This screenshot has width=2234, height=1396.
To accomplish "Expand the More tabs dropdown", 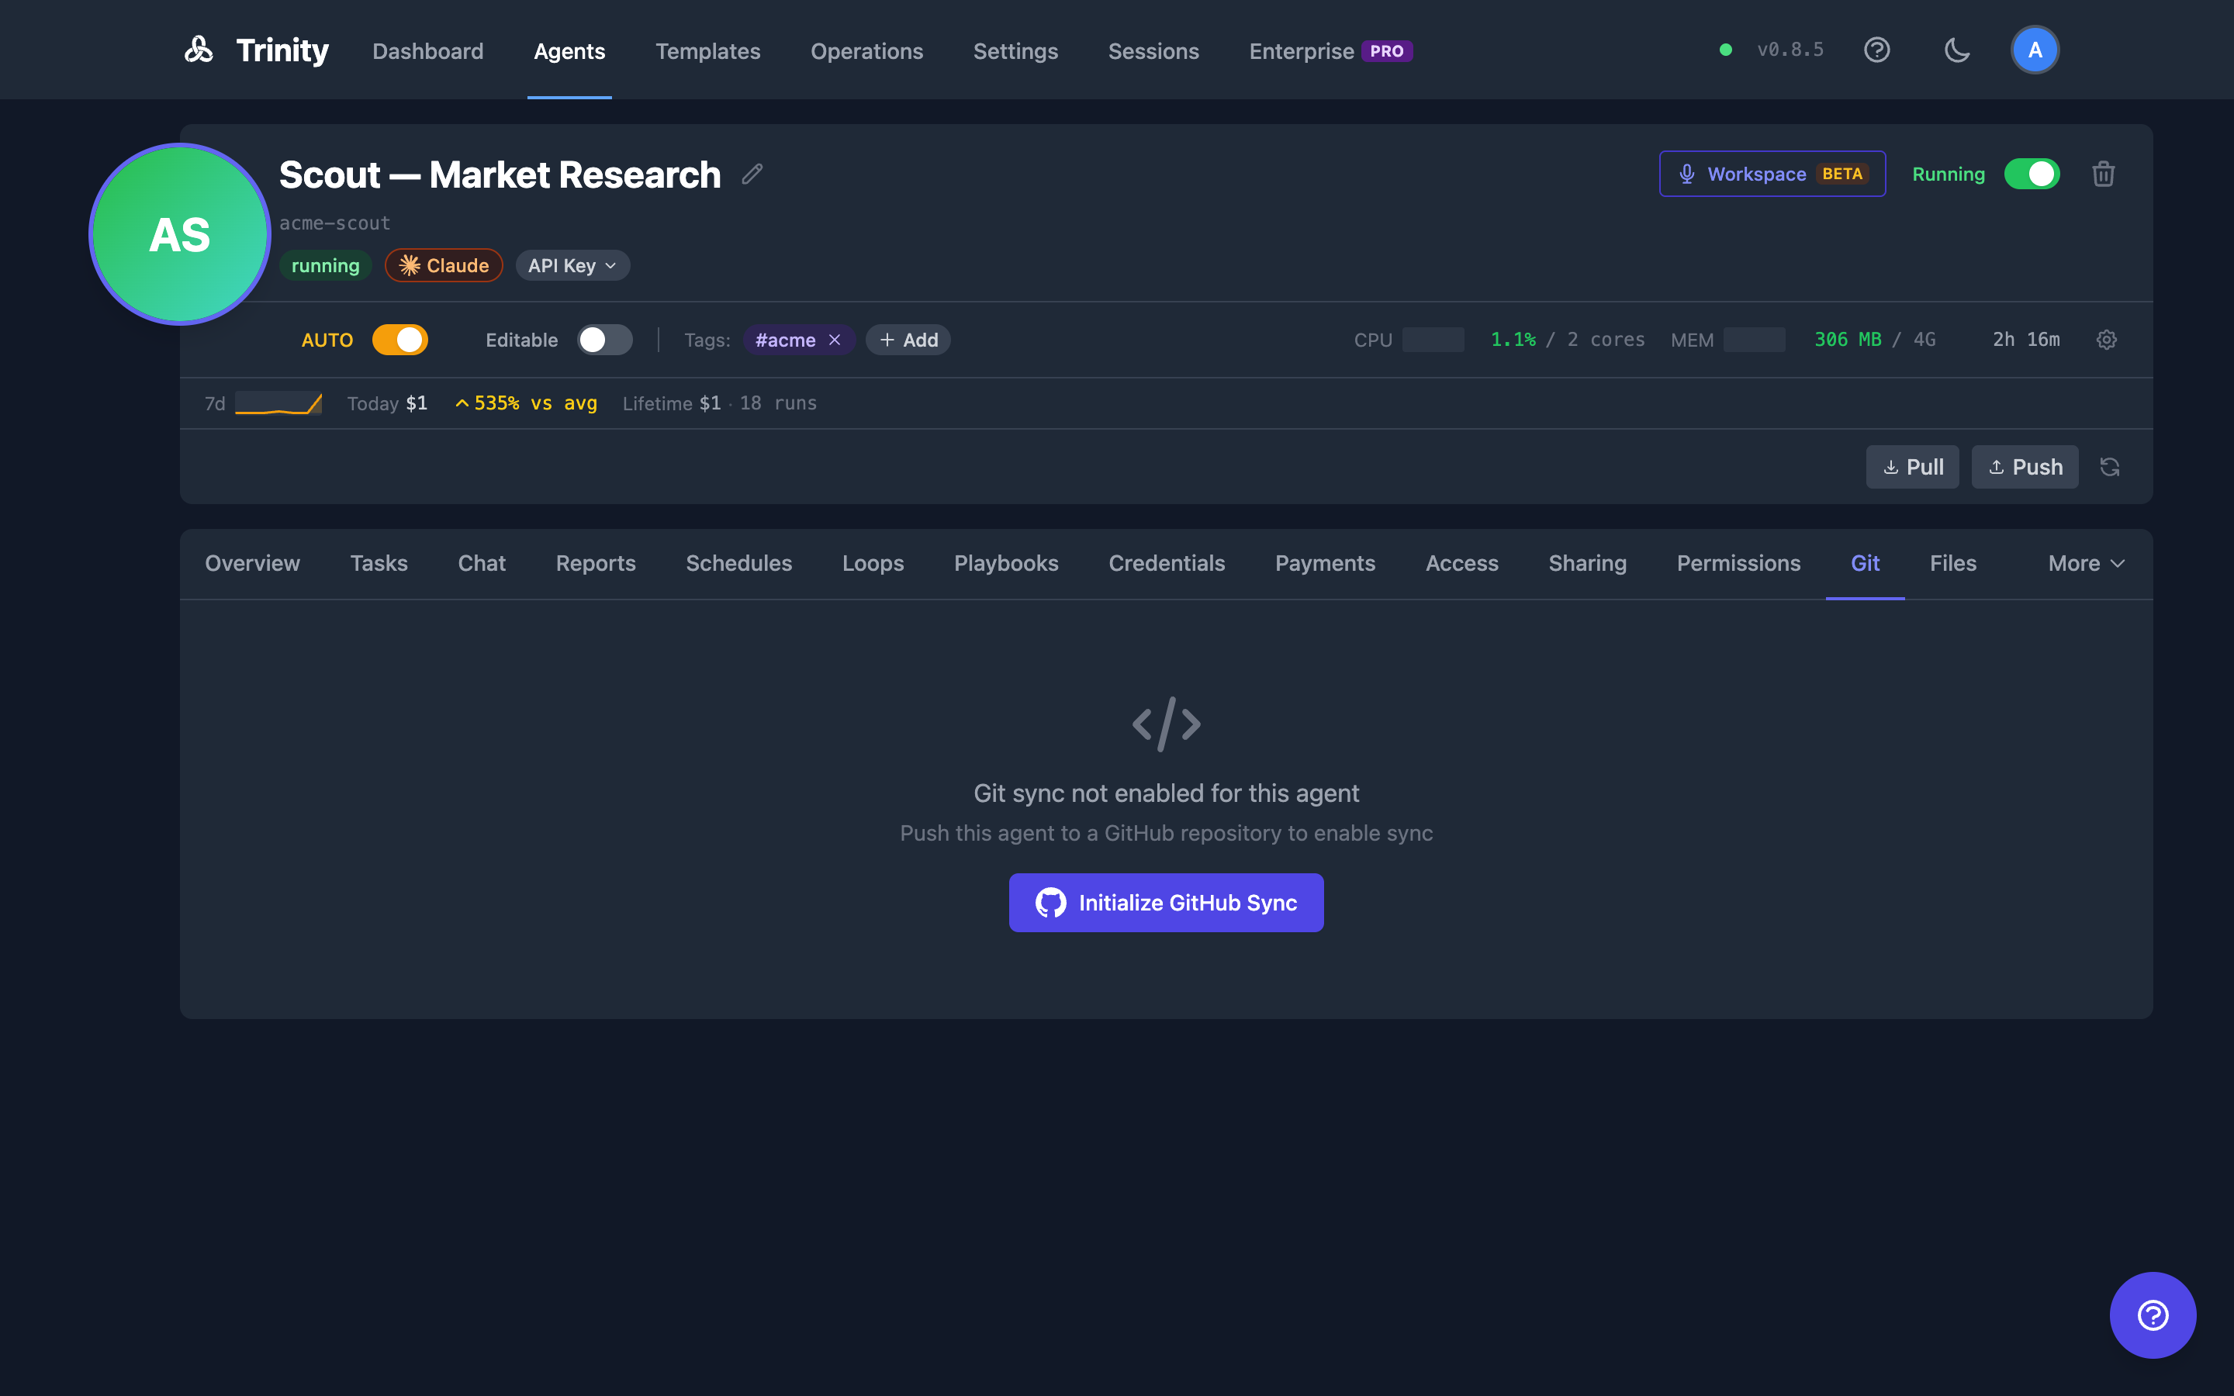I will (2087, 563).
